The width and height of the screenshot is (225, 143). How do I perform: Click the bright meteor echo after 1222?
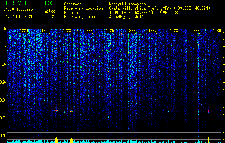(56, 110)
